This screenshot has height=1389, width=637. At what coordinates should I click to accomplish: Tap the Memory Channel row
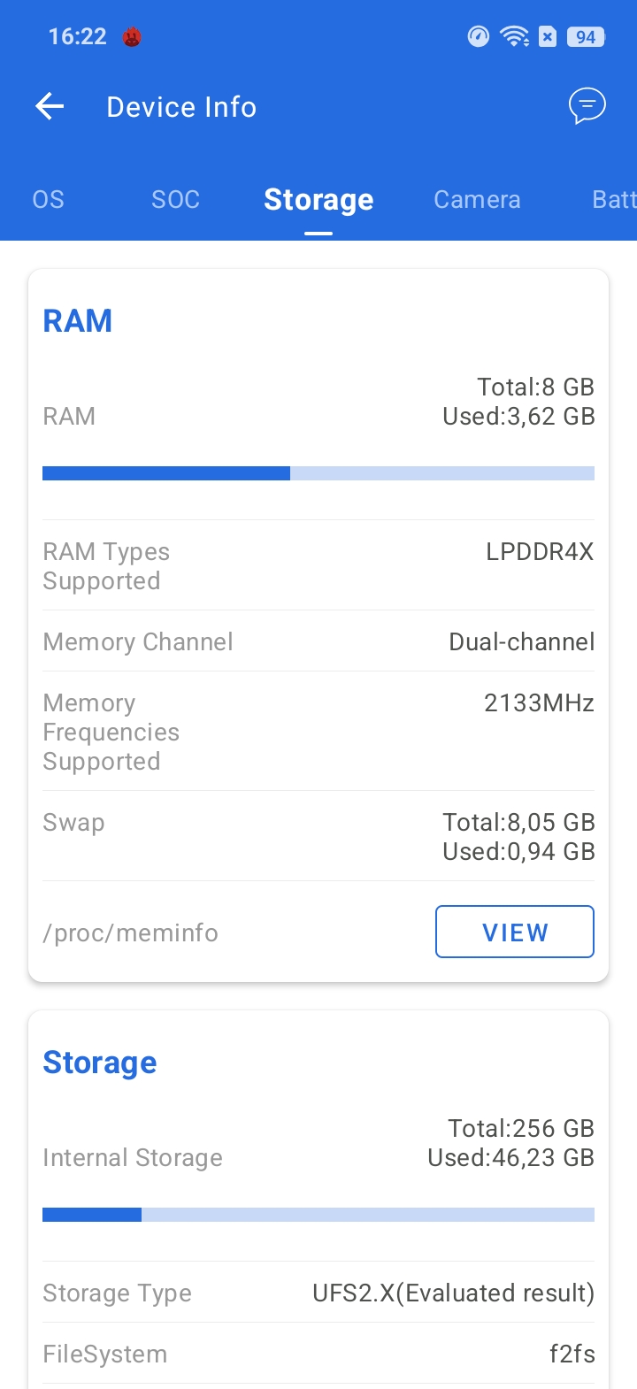(318, 641)
